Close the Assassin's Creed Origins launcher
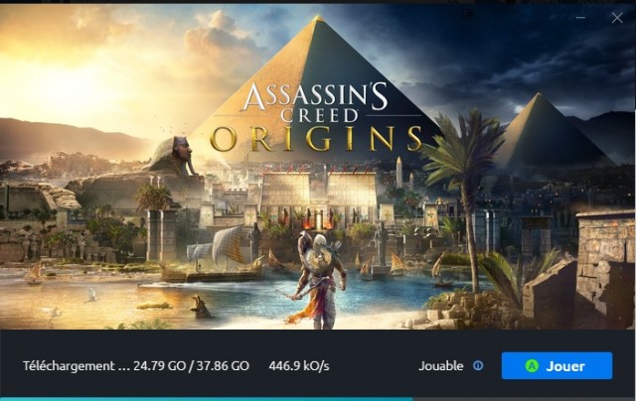 coord(617,18)
